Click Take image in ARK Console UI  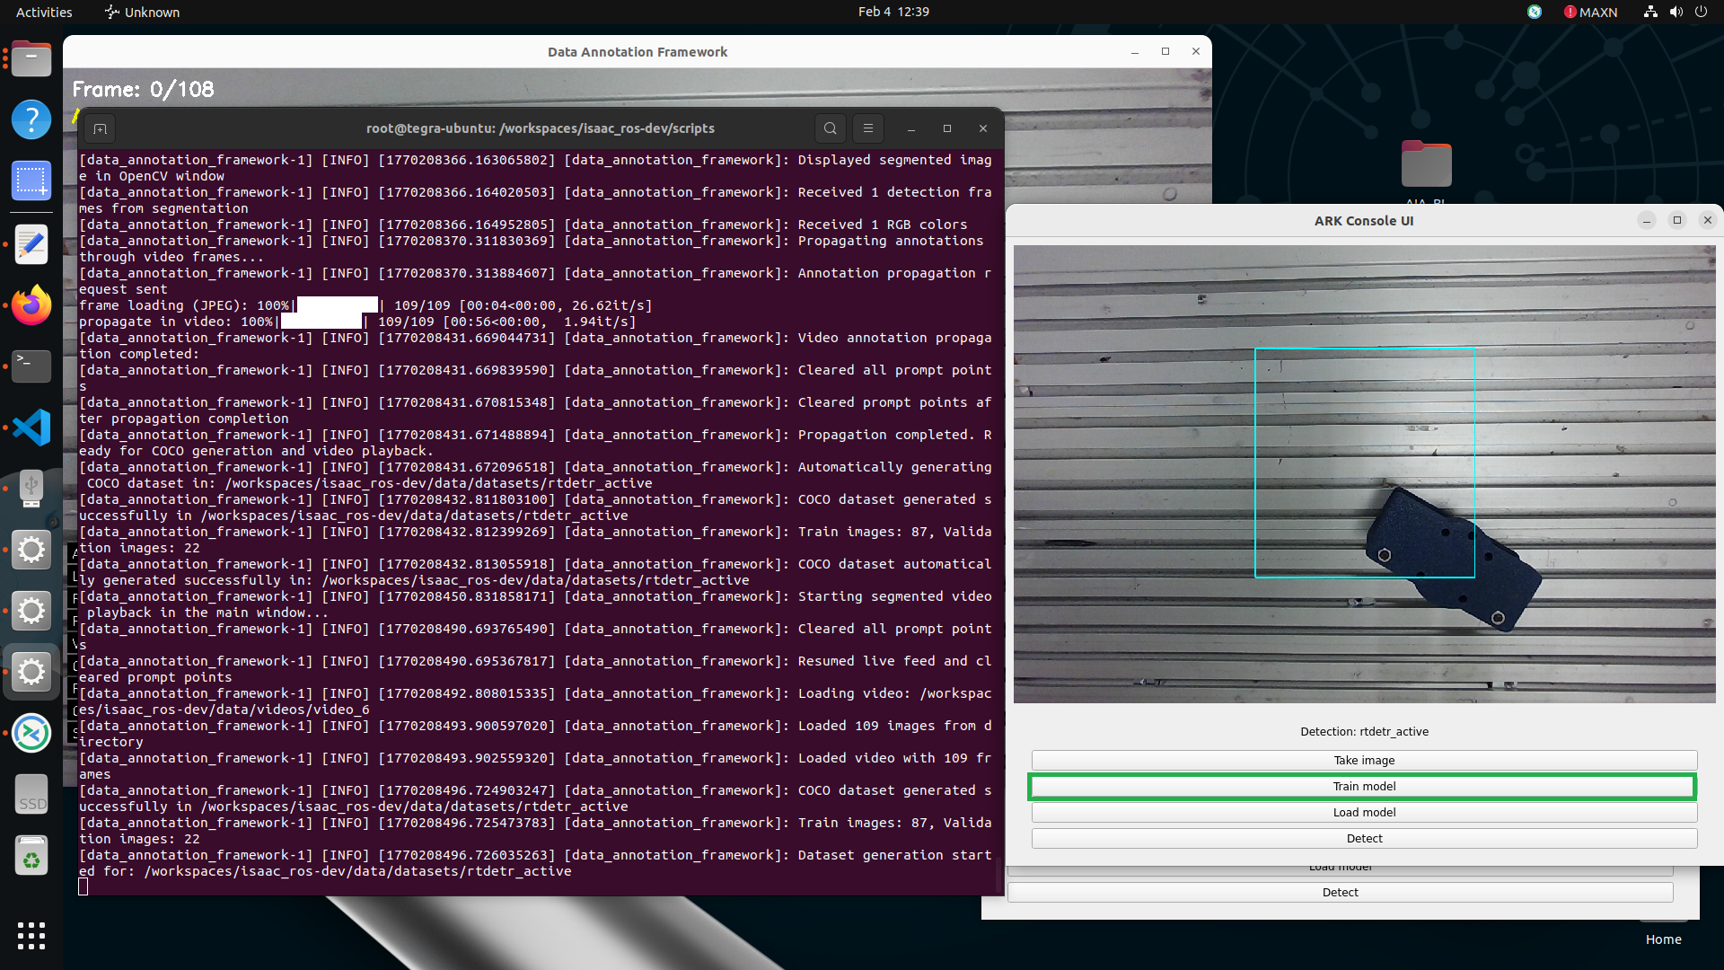click(x=1364, y=760)
